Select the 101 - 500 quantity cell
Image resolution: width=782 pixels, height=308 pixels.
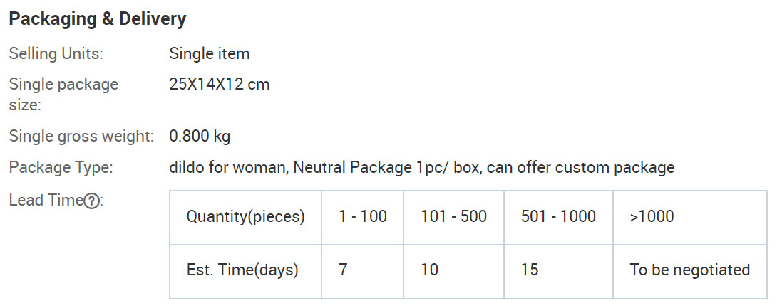454,218
